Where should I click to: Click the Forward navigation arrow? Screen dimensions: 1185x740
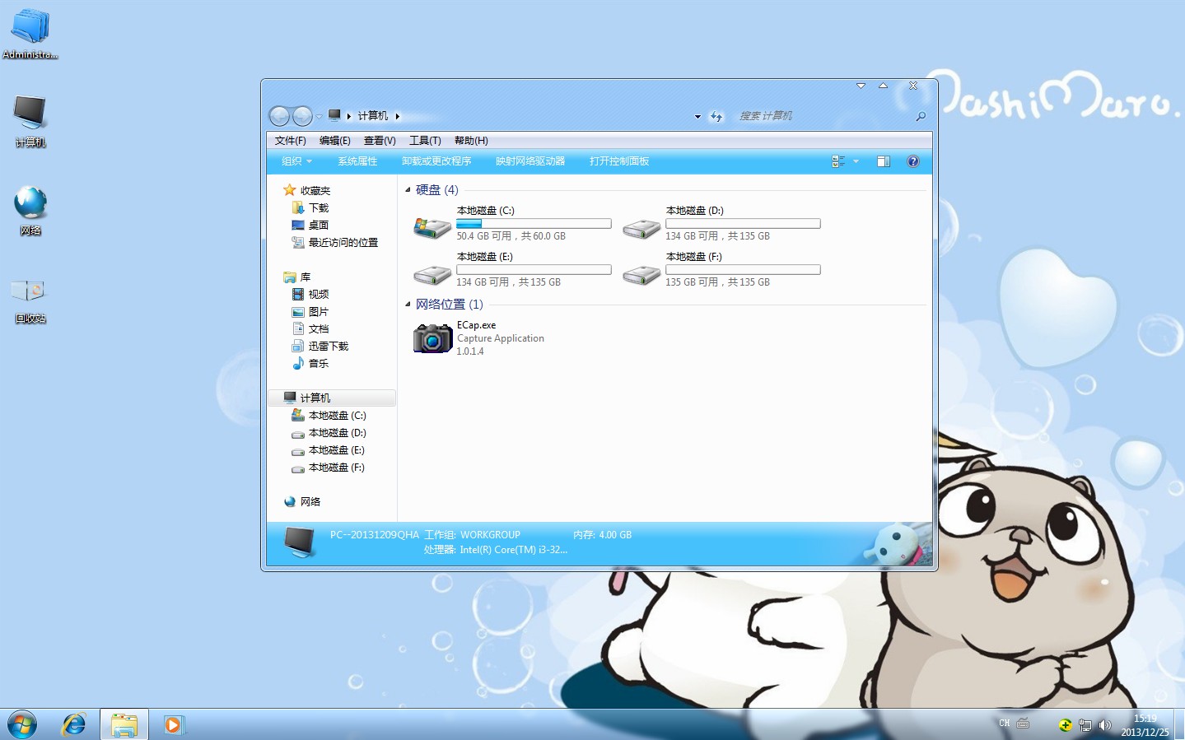pyautogui.click(x=302, y=116)
